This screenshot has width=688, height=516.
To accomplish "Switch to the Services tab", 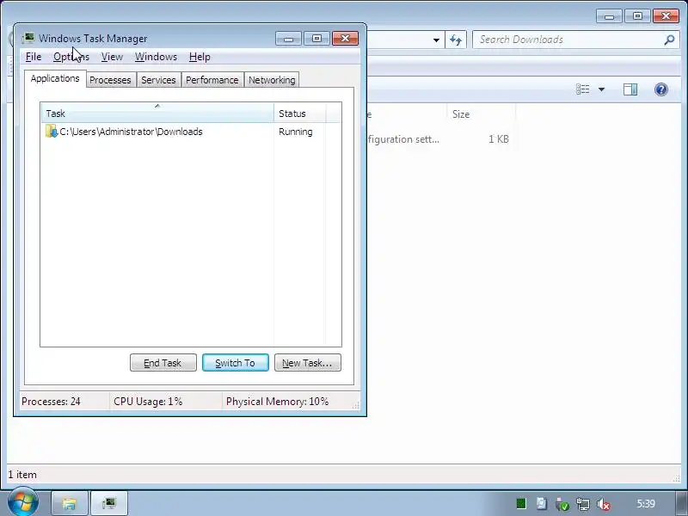I will point(158,80).
